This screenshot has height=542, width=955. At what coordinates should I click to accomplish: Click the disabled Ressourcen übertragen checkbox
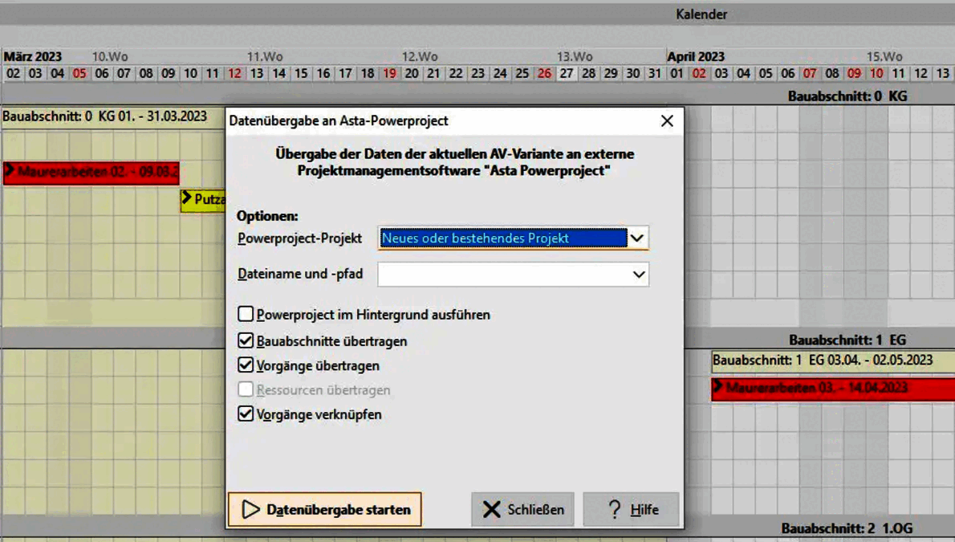[x=246, y=389]
